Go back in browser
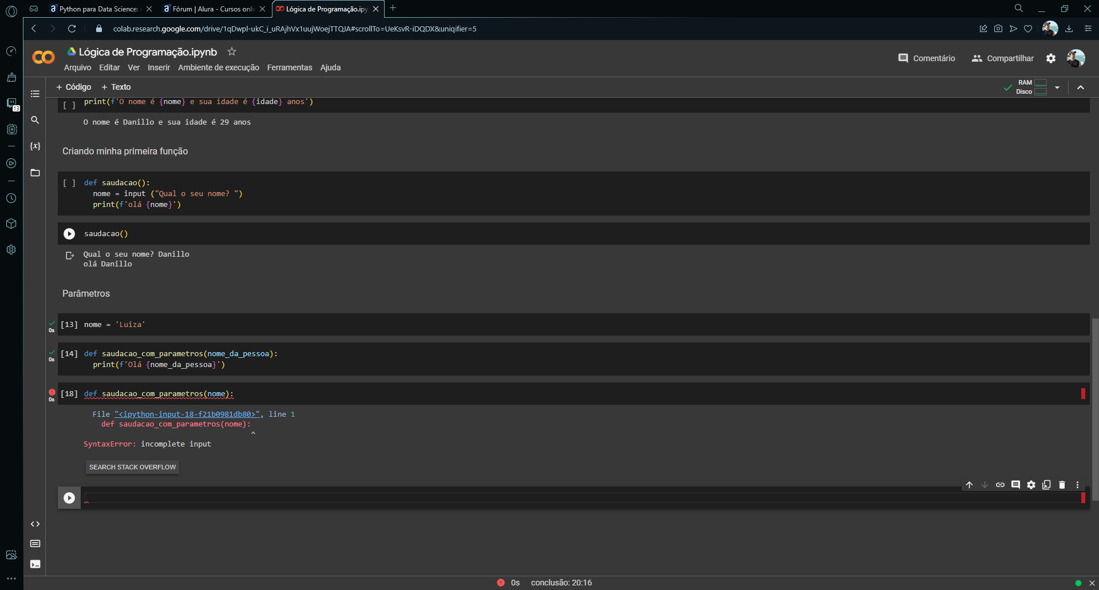Image resolution: width=1099 pixels, height=590 pixels. [34, 29]
